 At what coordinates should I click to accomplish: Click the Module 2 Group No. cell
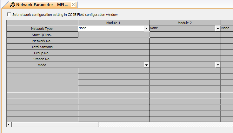pyautogui.click(x=185, y=53)
